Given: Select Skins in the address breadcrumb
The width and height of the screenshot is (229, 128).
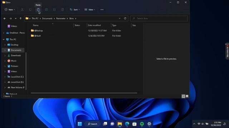Looking at the screenshot, I should pyautogui.click(x=72, y=18).
